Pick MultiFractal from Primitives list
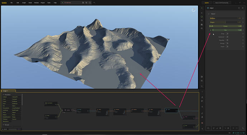The image size is (247, 135). (15, 110)
